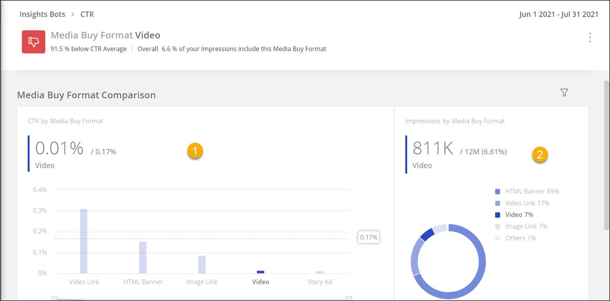This screenshot has width=610, height=301.
Task: Open the three-dot options menu
Action: [590, 37]
